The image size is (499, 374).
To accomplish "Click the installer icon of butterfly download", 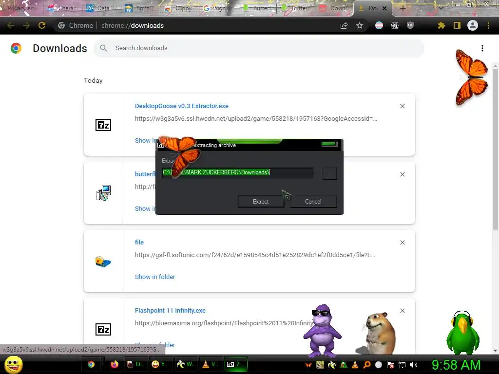I will coord(103,193).
